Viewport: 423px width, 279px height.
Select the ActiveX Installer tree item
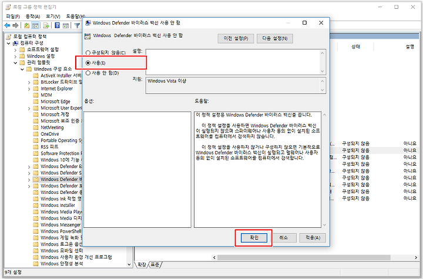pyautogui.click(x=61, y=76)
